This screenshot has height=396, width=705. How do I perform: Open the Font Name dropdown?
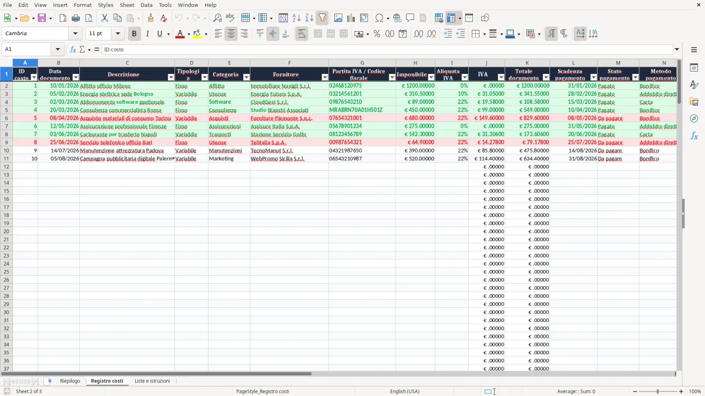click(76, 33)
